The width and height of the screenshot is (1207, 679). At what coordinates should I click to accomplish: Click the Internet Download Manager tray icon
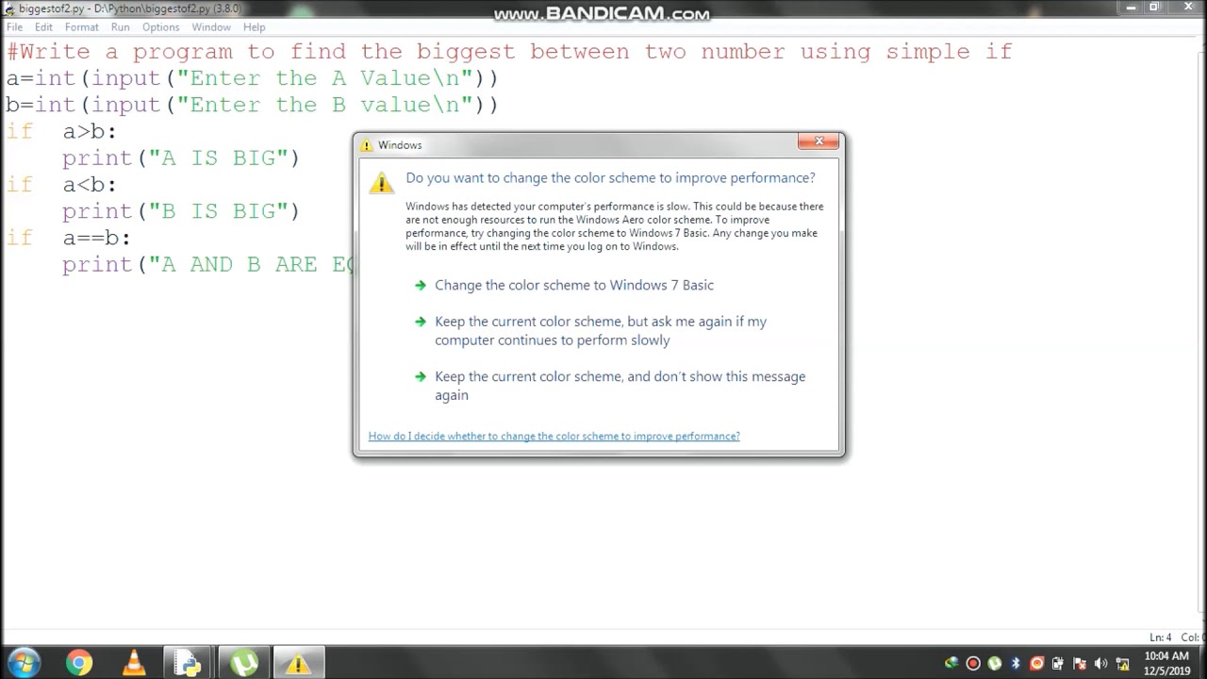click(x=951, y=663)
